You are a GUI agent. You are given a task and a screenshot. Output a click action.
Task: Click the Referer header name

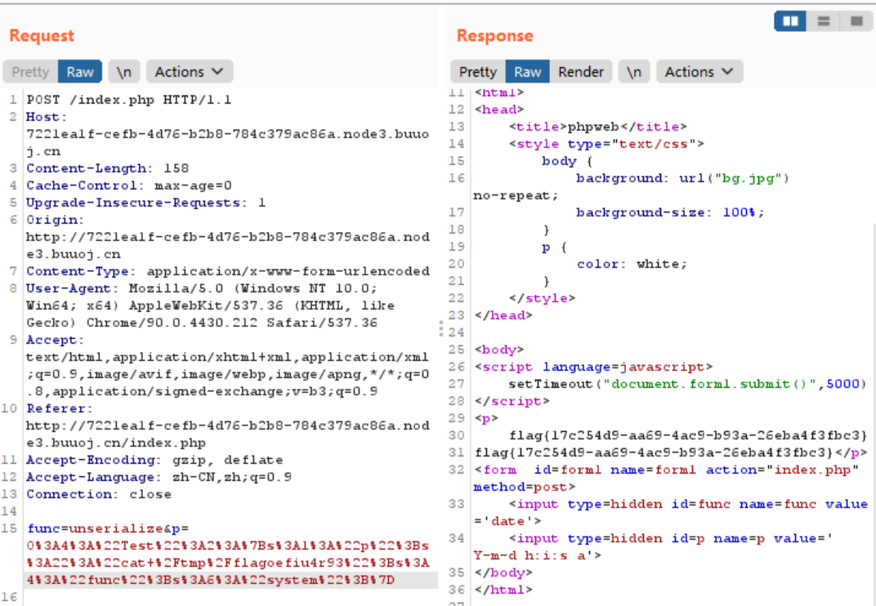59,408
